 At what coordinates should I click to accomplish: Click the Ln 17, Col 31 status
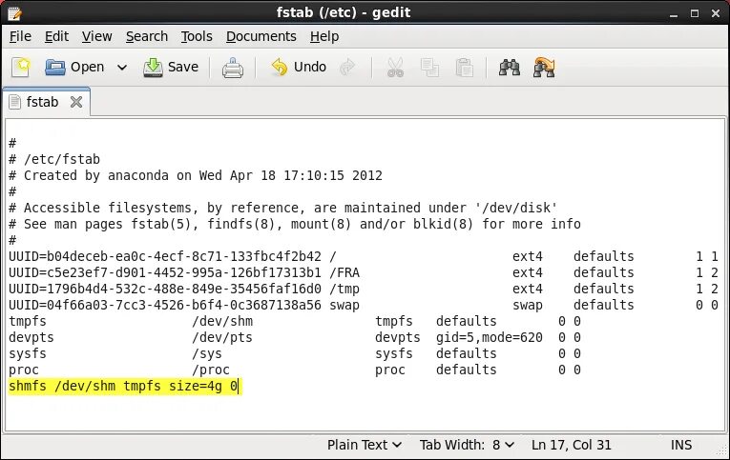point(572,445)
